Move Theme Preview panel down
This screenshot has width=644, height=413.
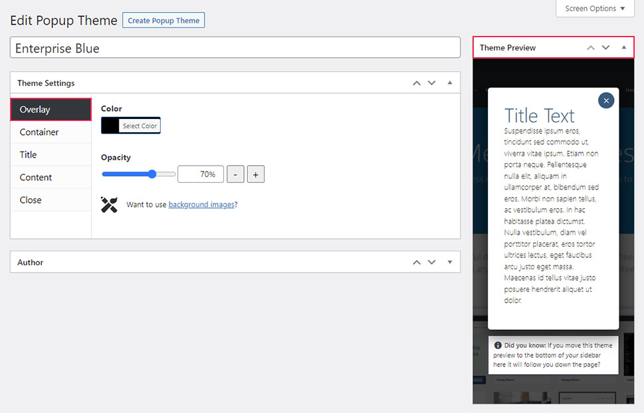click(x=605, y=48)
